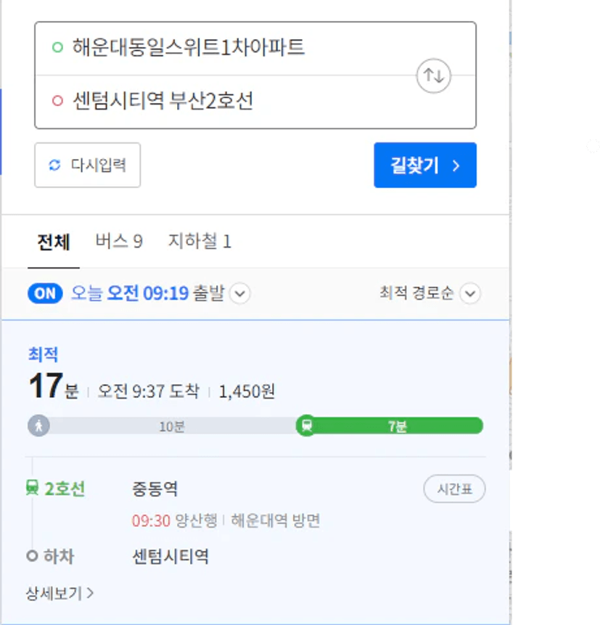The image size is (600, 625).
Task: Click the refresh icon in 다시입력
Action: pyautogui.click(x=54, y=165)
